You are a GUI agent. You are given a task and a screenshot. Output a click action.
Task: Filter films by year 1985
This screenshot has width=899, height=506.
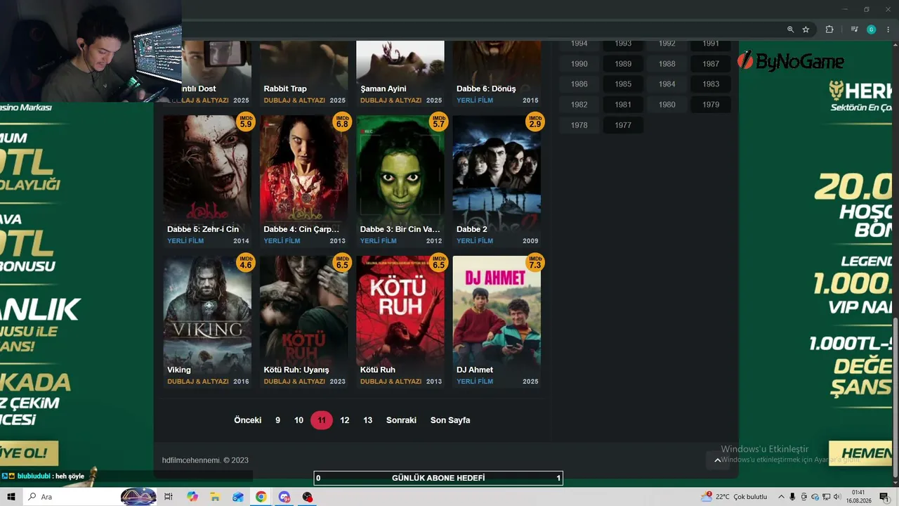(x=623, y=84)
